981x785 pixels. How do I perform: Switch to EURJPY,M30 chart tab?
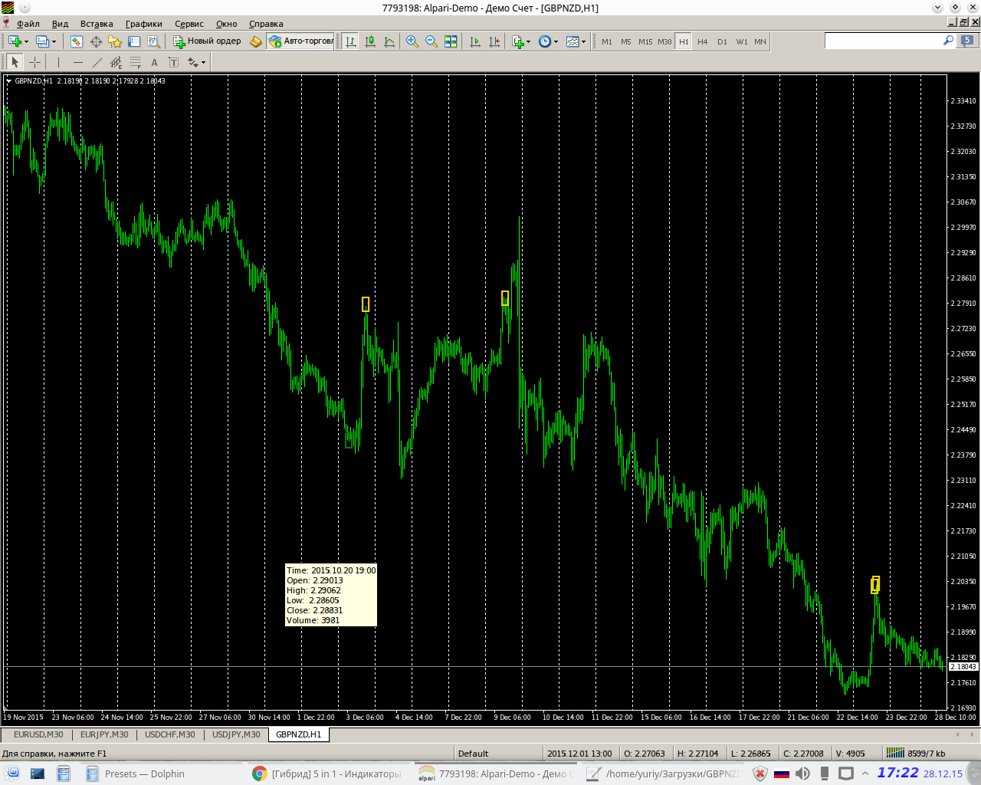click(x=104, y=734)
